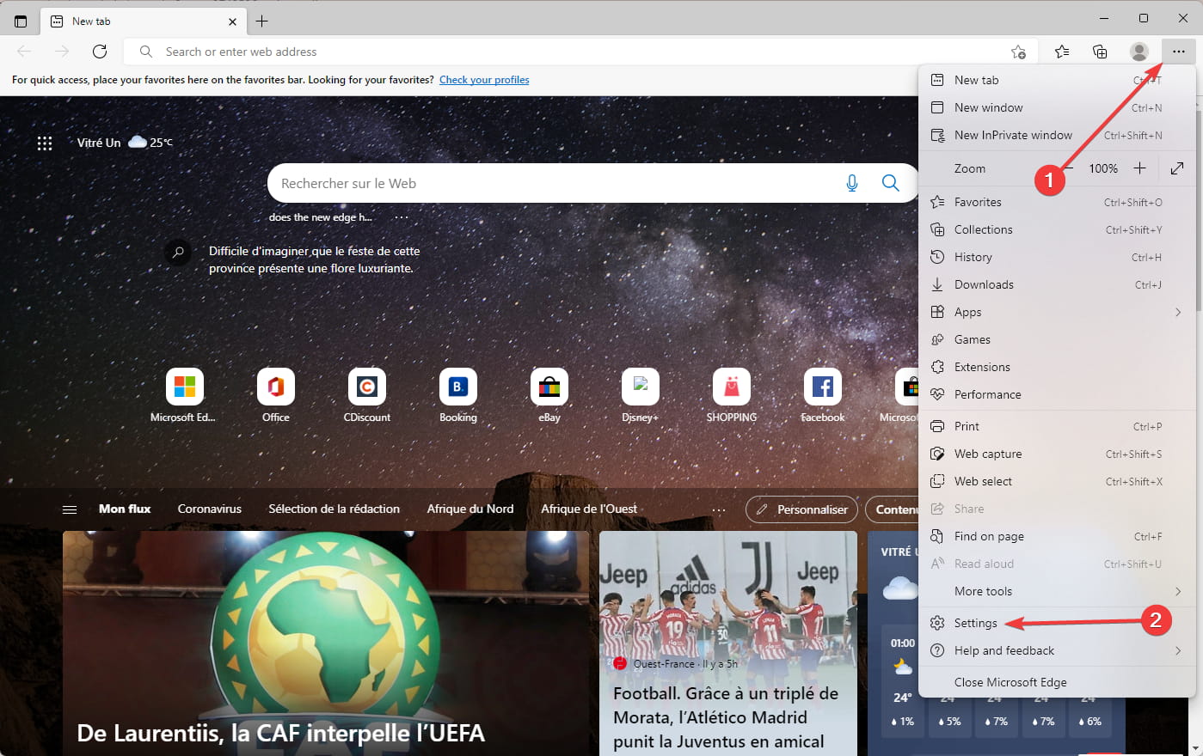
Task: Open the apps grid launcher icon
Action: 45,143
